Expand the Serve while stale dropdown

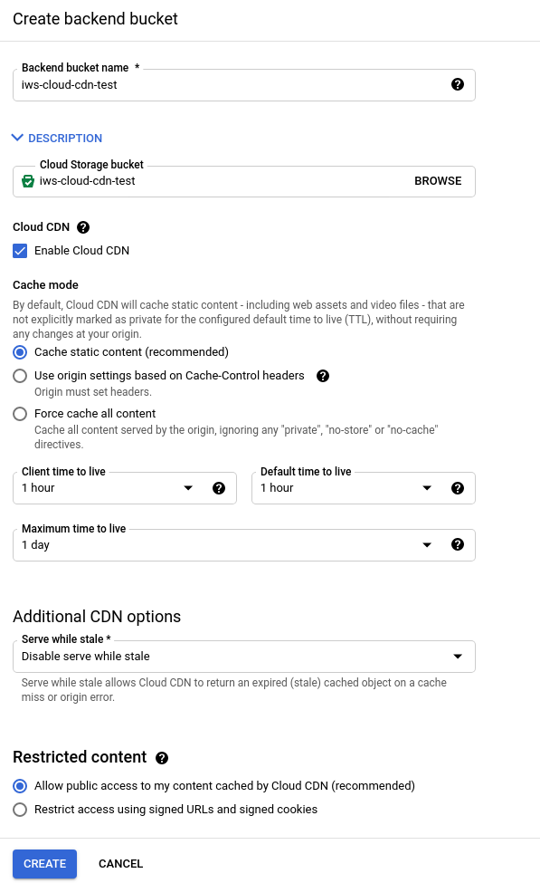point(244,657)
